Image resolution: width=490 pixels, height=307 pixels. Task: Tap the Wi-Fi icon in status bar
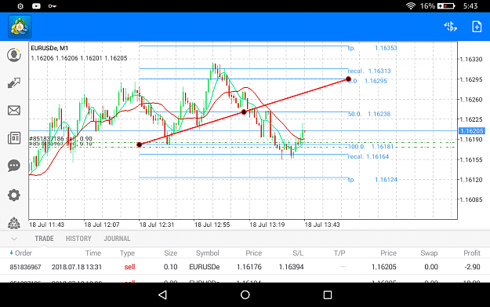click(x=411, y=6)
